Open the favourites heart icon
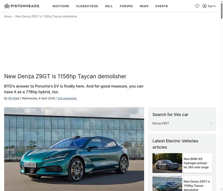This screenshot has height=191, width=223. tap(197, 6)
